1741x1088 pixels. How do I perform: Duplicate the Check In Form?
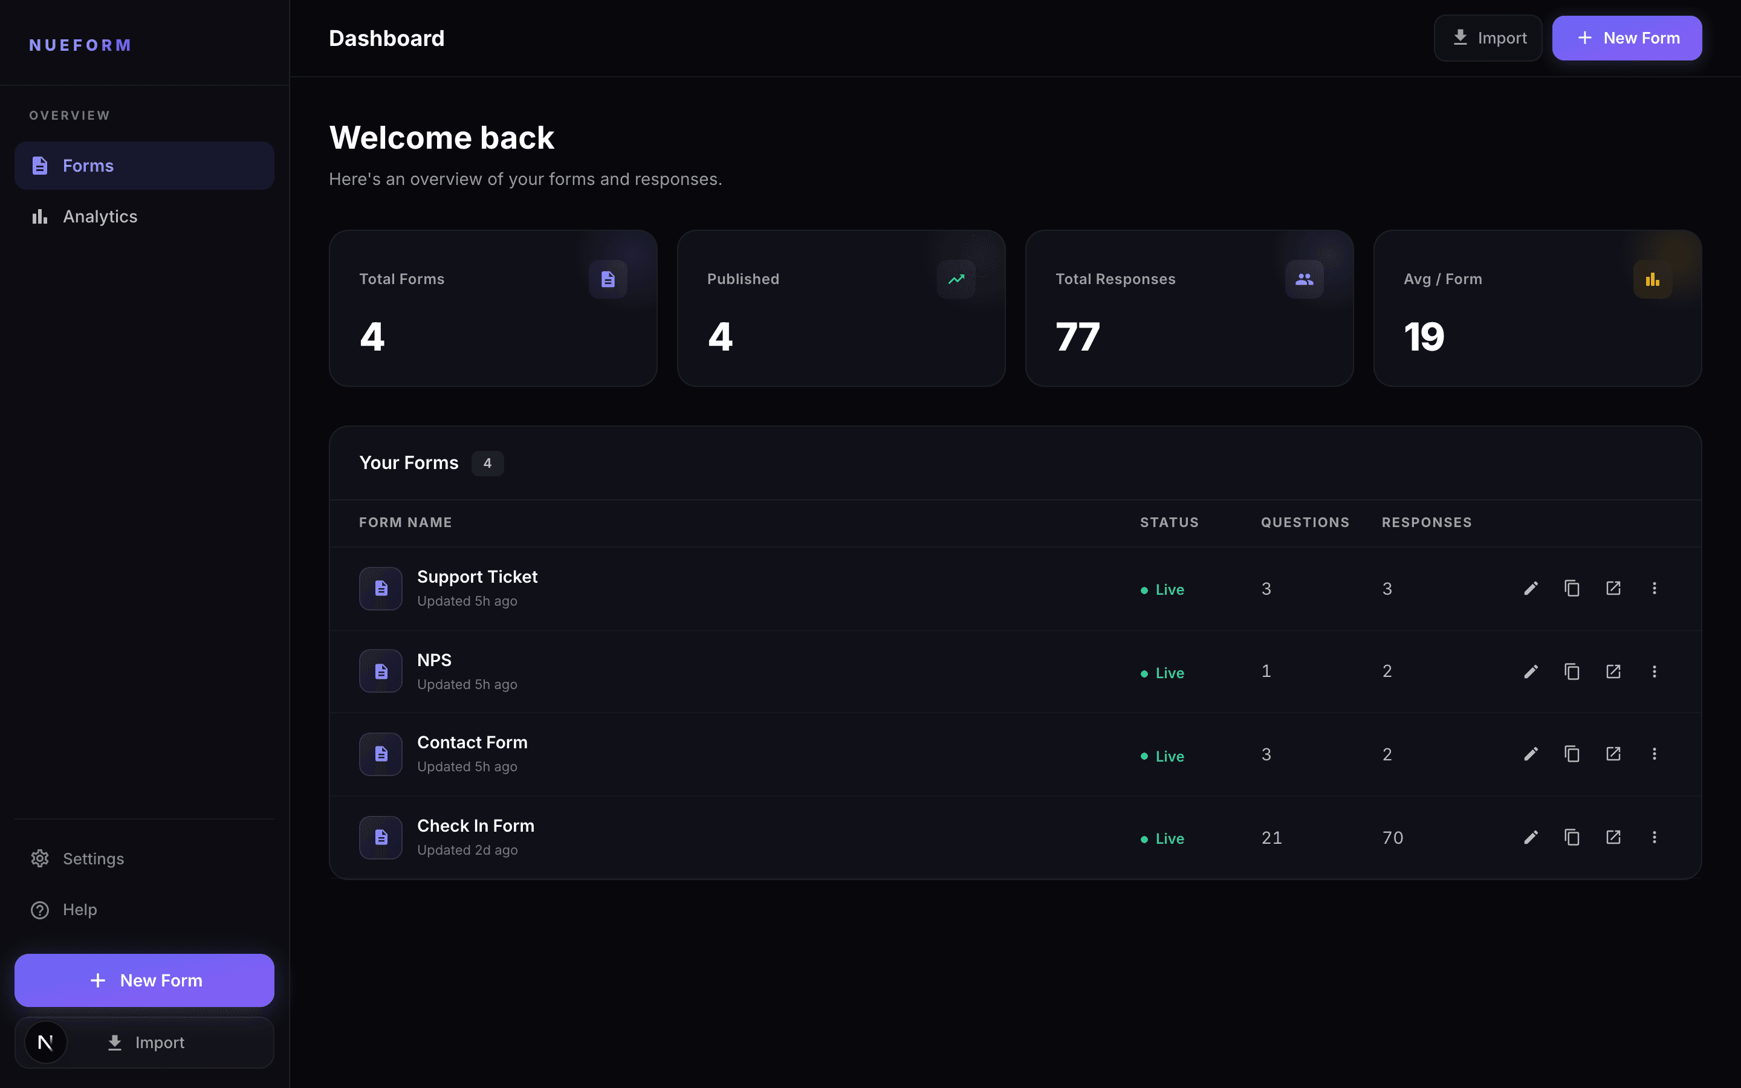click(1572, 837)
